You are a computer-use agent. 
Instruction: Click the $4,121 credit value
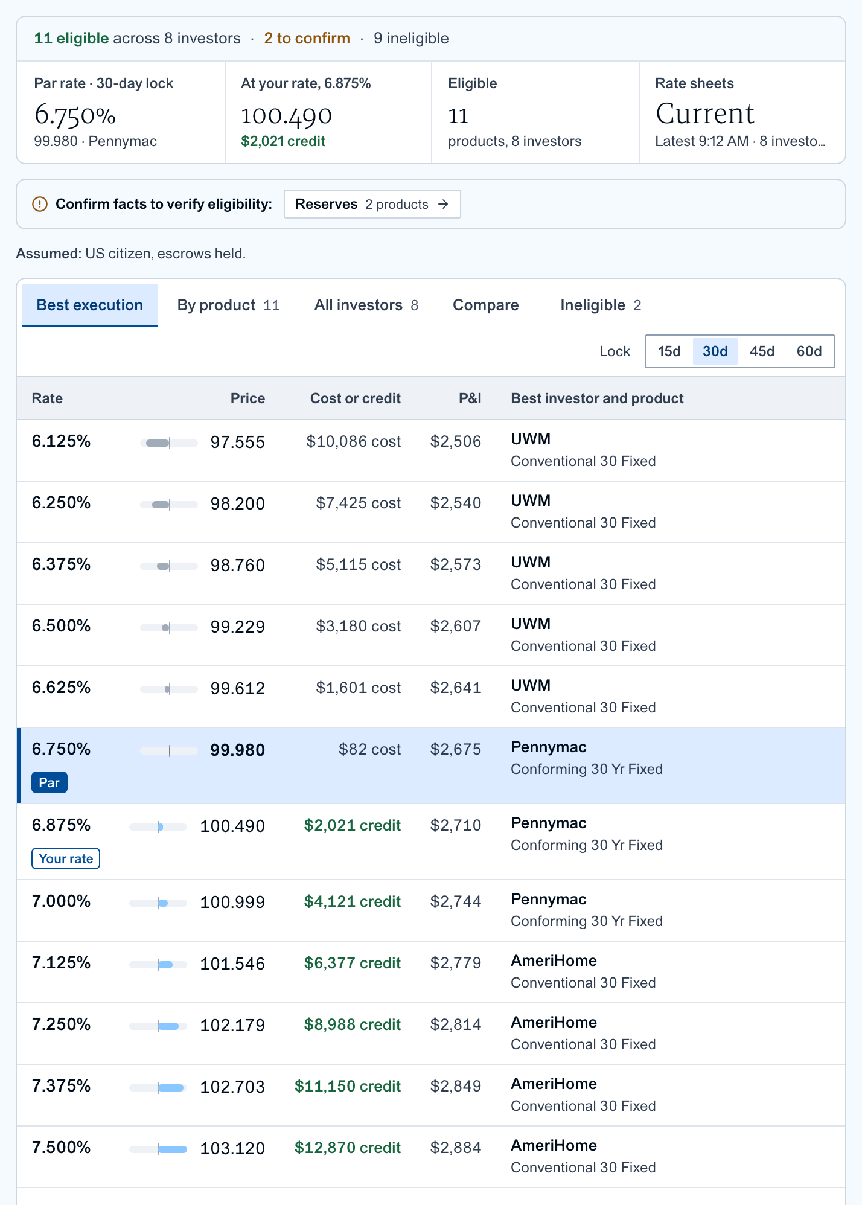point(352,902)
